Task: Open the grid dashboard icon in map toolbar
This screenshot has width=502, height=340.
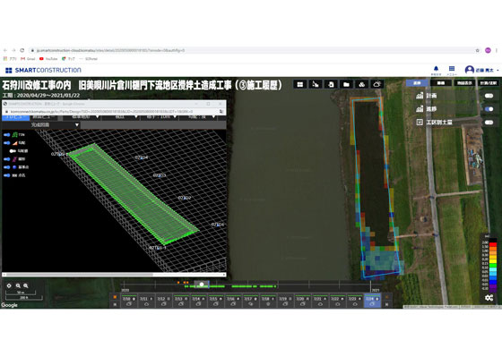Action: [x=300, y=84]
